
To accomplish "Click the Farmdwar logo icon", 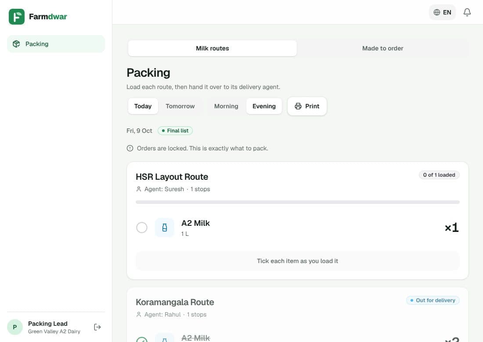I will tap(17, 17).
